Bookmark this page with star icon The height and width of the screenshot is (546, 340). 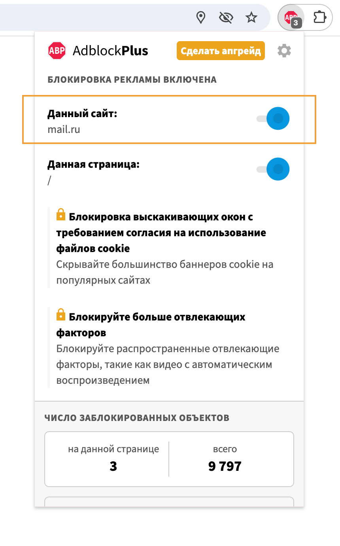251,17
